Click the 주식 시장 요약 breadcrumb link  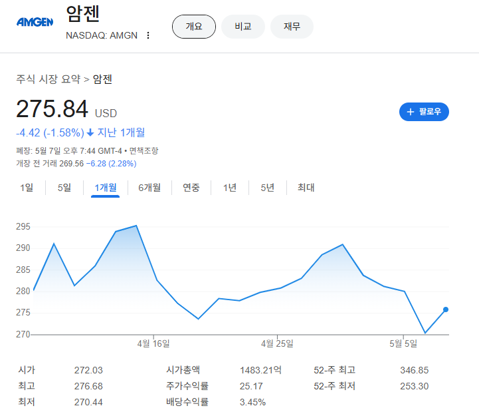click(x=48, y=79)
